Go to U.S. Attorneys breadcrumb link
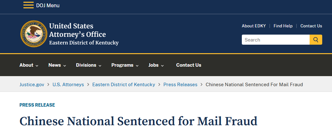Image resolution: width=332 pixels, height=134 pixels. pyautogui.click(x=68, y=85)
